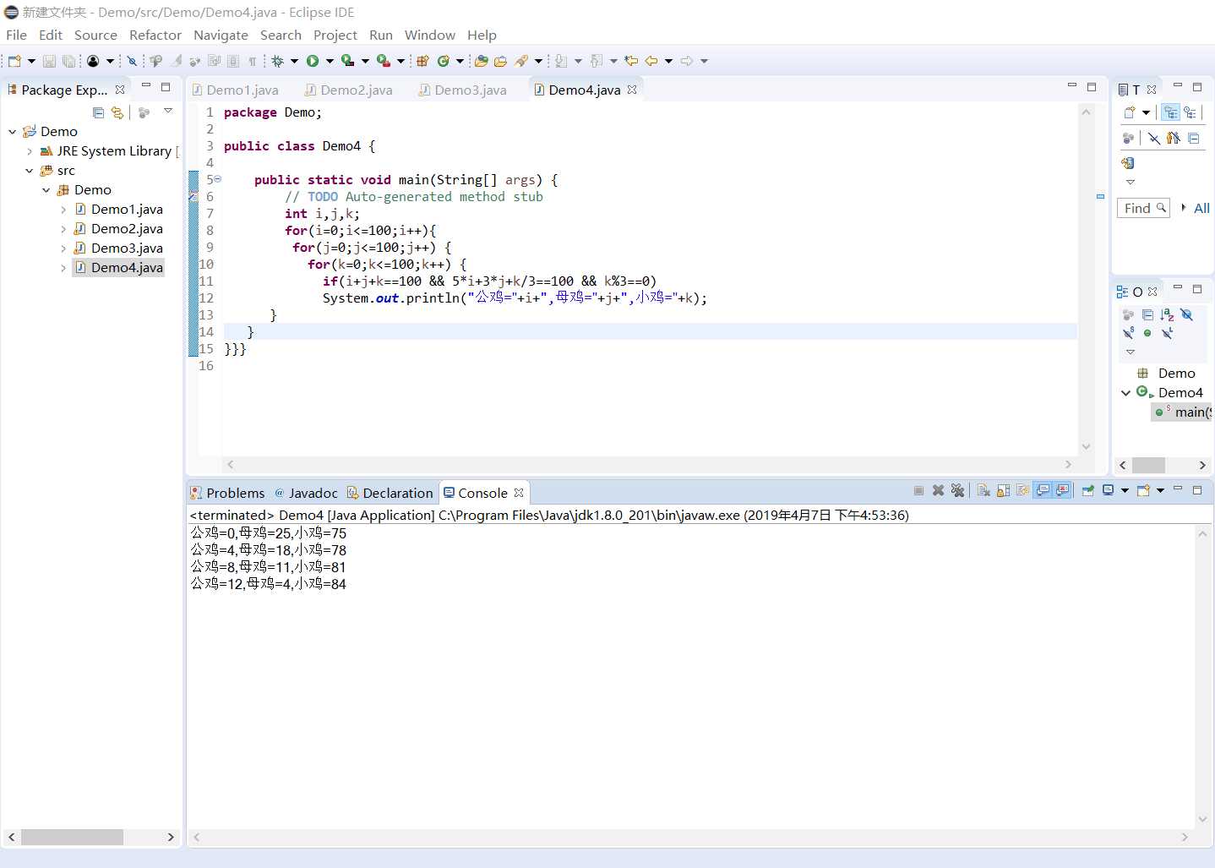Toggle Categorized view in Task List
Image resolution: width=1215 pixels, height=868 pixels.
pyautogui.click(x=1170, y=112)
